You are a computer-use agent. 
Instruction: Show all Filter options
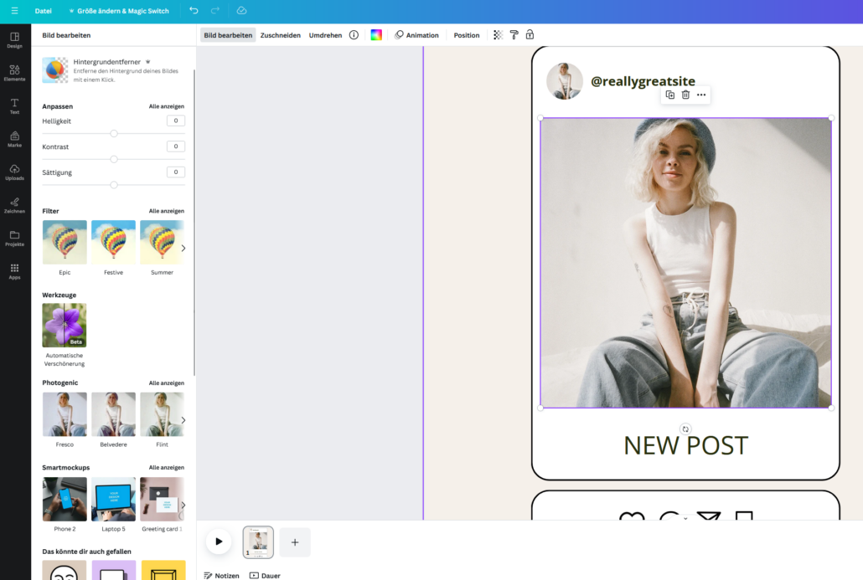point(166,211)
